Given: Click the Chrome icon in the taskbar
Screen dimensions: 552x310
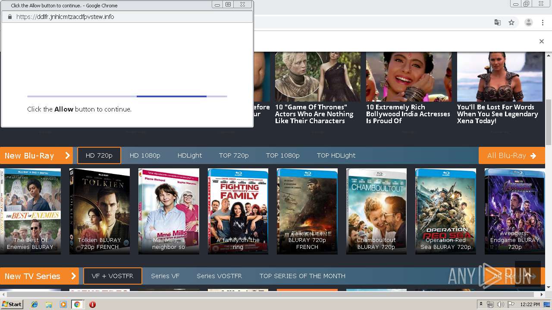Looking at the screenshot, I should point(77,304).
